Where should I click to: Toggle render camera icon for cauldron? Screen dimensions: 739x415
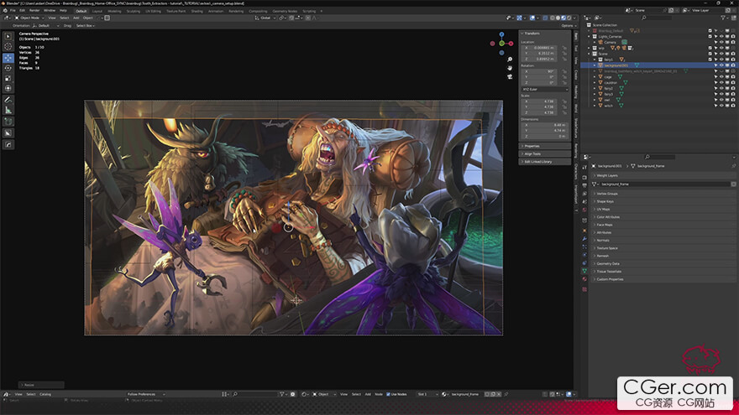(x=733, y=82)
